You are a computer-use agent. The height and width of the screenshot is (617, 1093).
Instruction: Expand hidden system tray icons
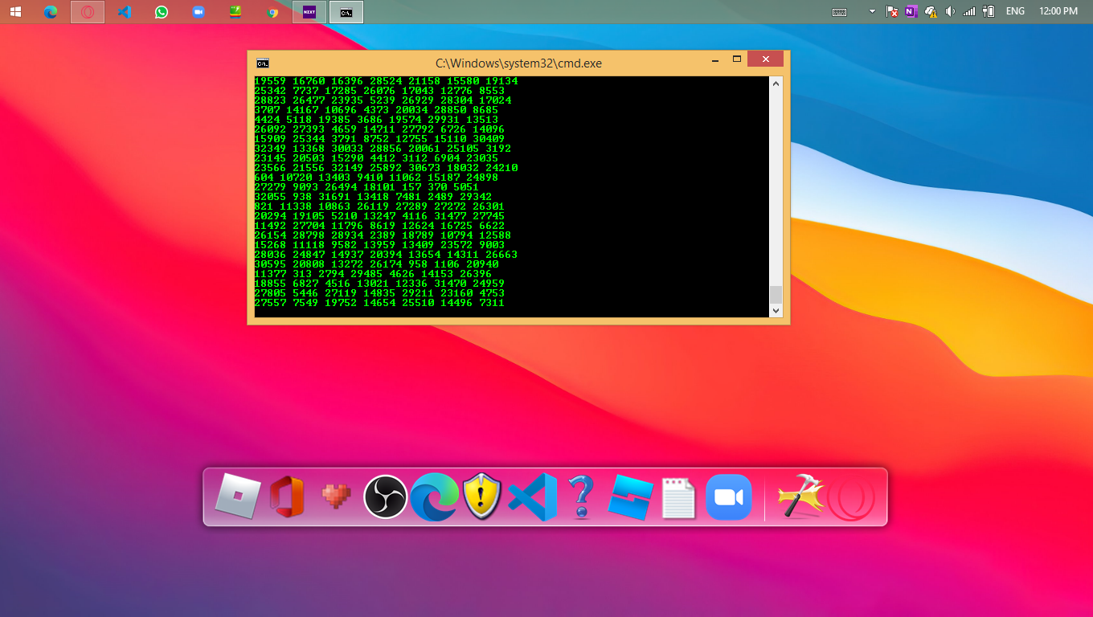pos(870,11)
